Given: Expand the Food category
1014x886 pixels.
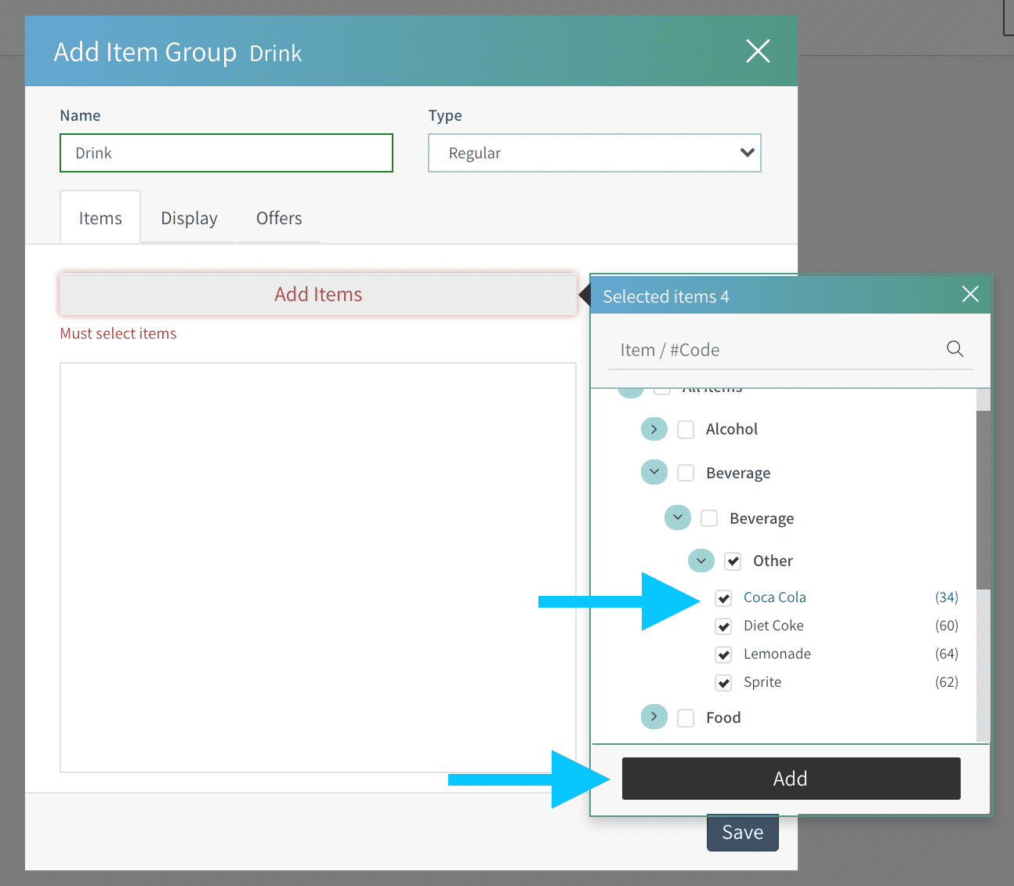Looking at the screenshot, I should point(654,717).
